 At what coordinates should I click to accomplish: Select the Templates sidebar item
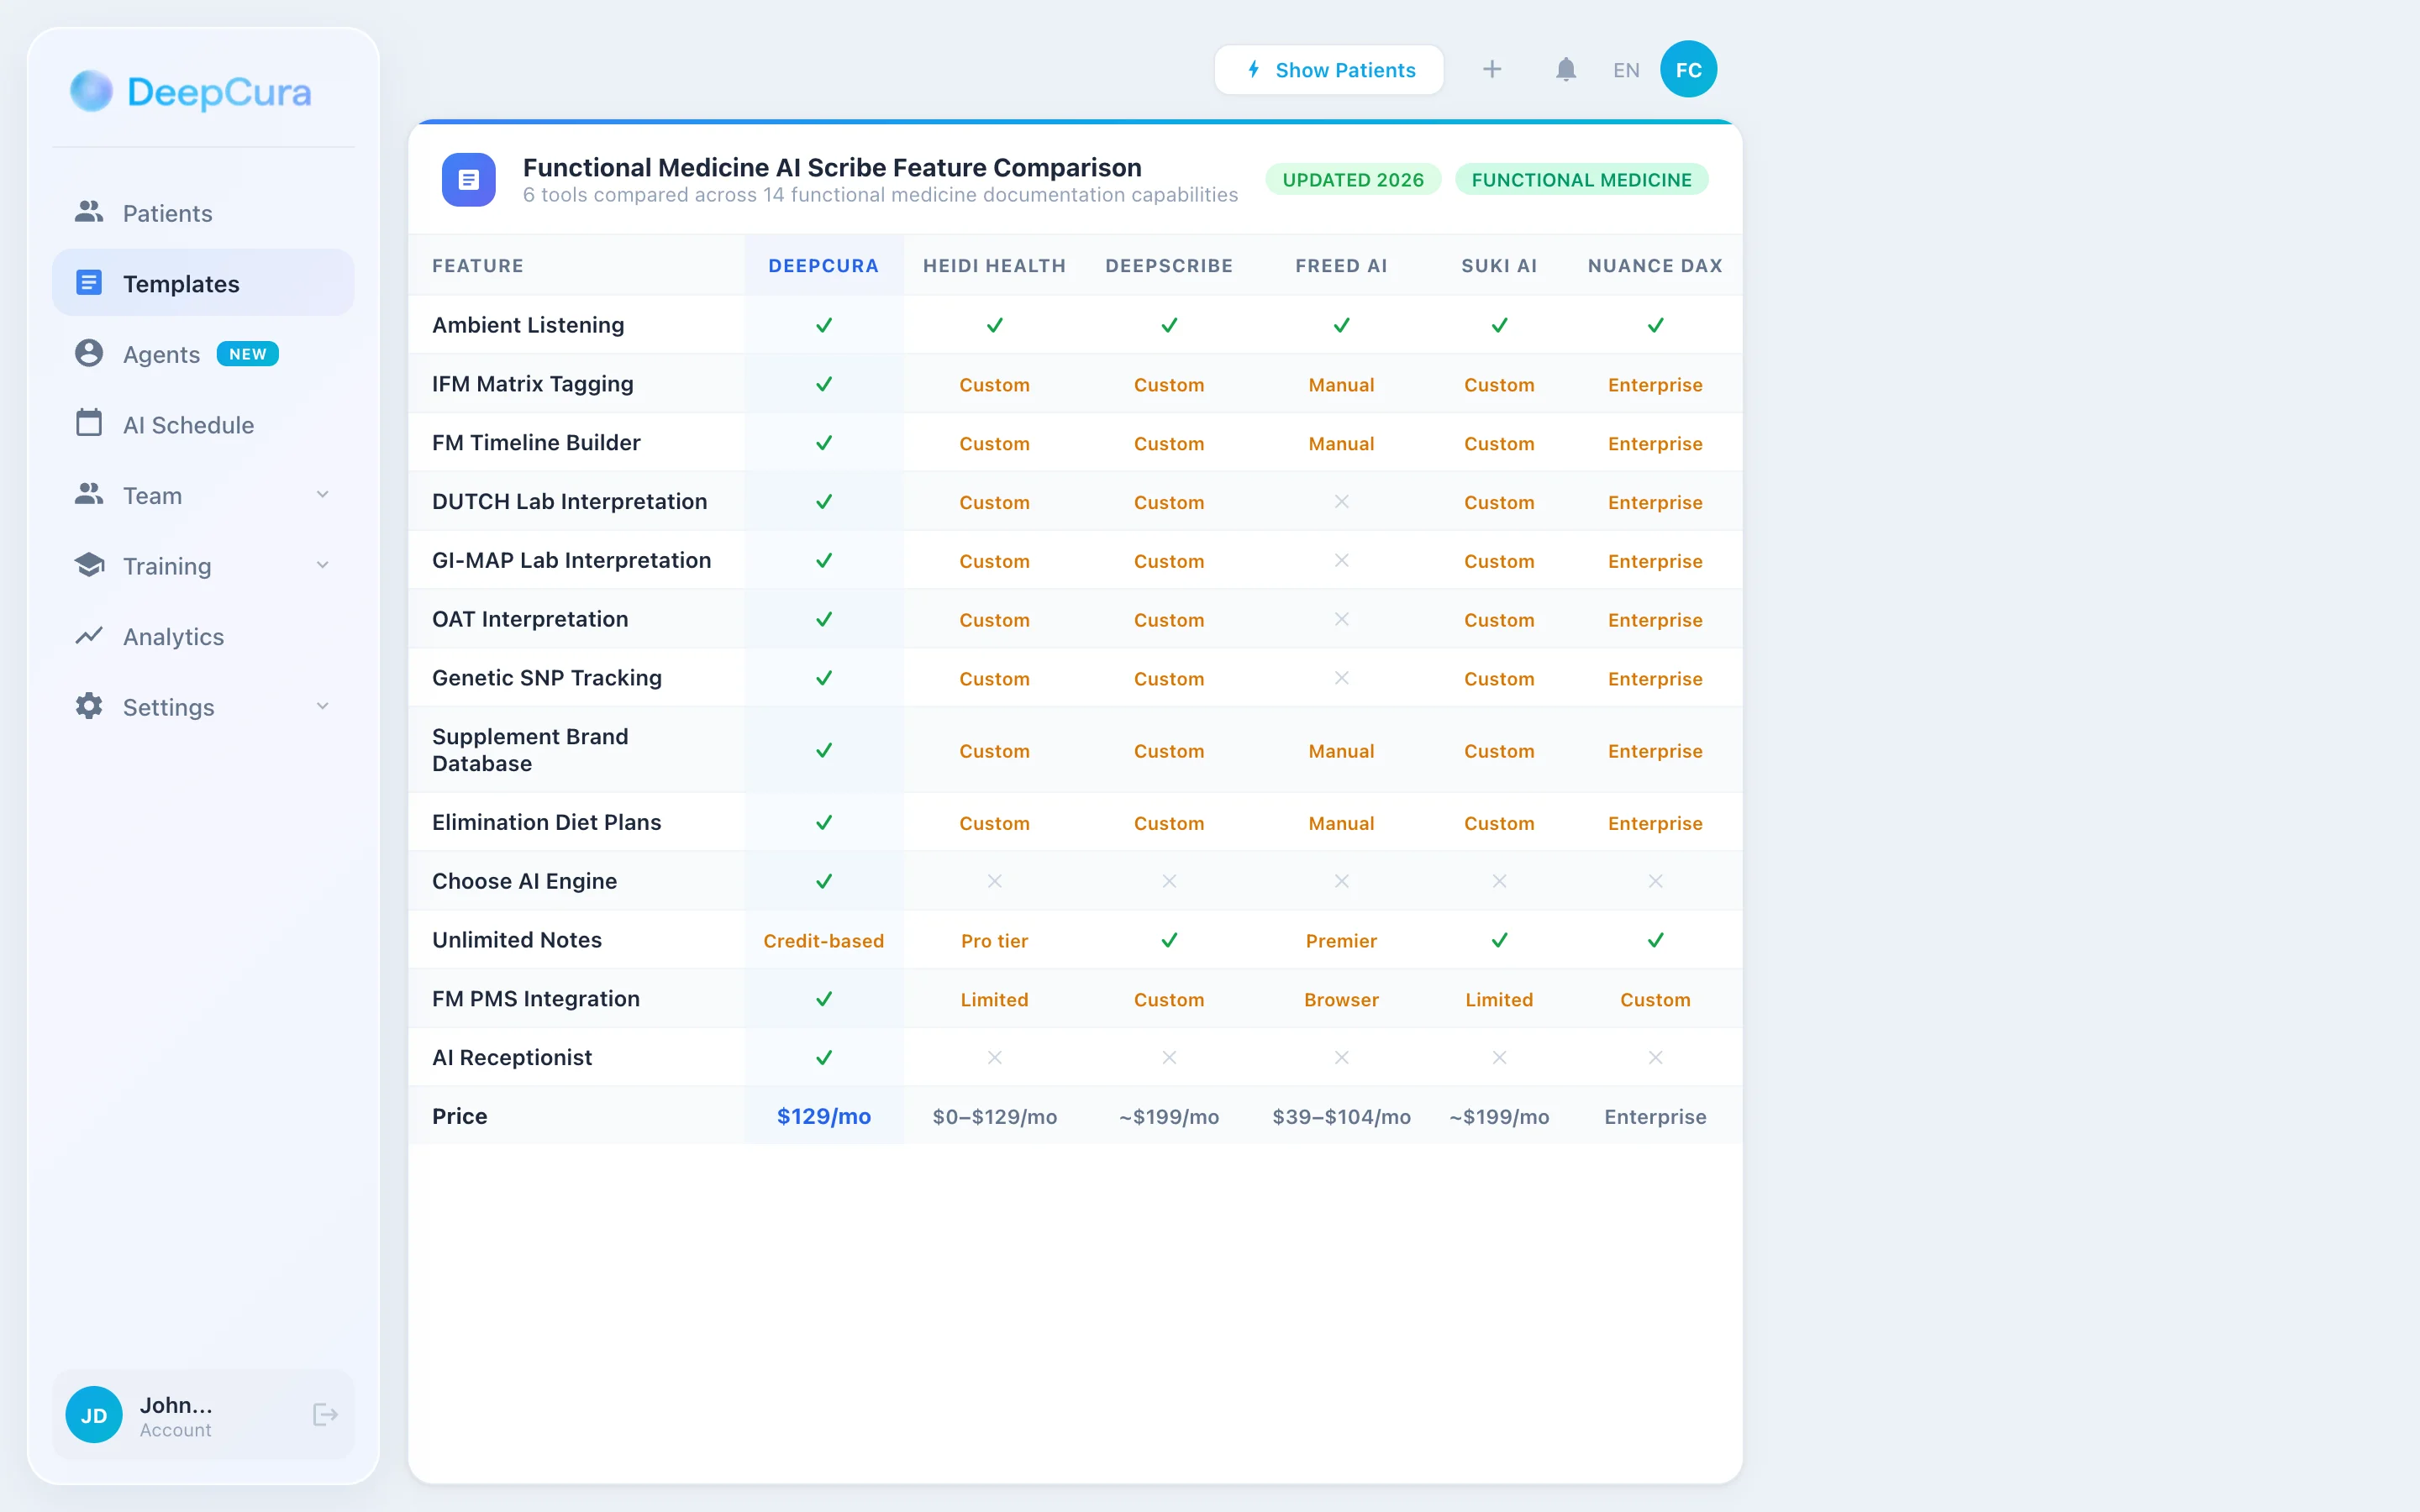(x=181, y=284)
